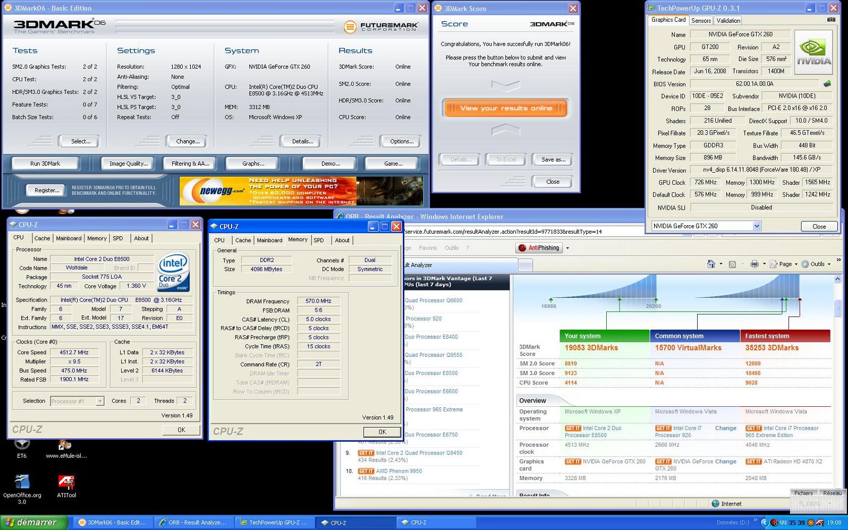Switch to the Validation tab in GPU-Z

[728, 21]
